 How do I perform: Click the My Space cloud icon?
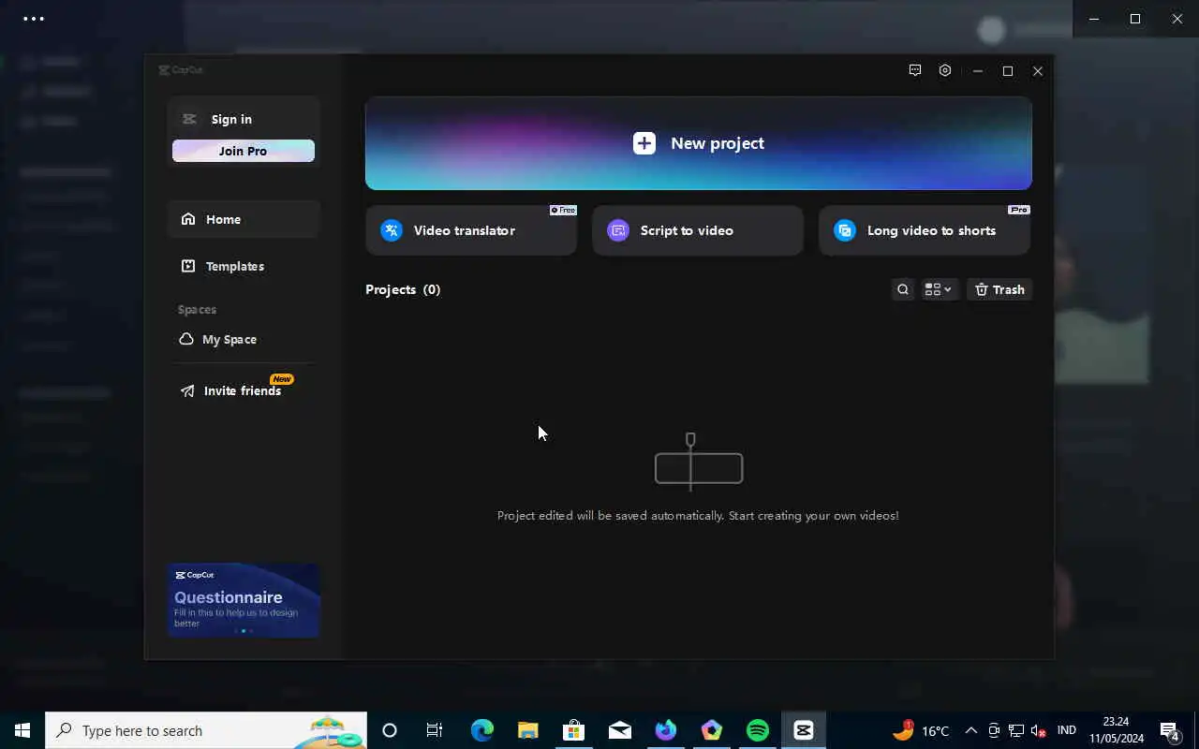[186, 339]
